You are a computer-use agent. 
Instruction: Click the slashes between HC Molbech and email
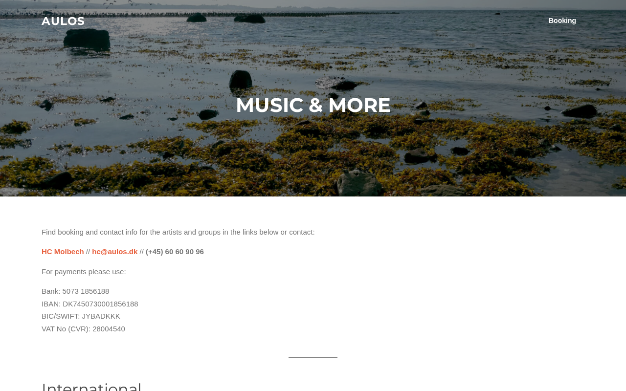point(88,252)
